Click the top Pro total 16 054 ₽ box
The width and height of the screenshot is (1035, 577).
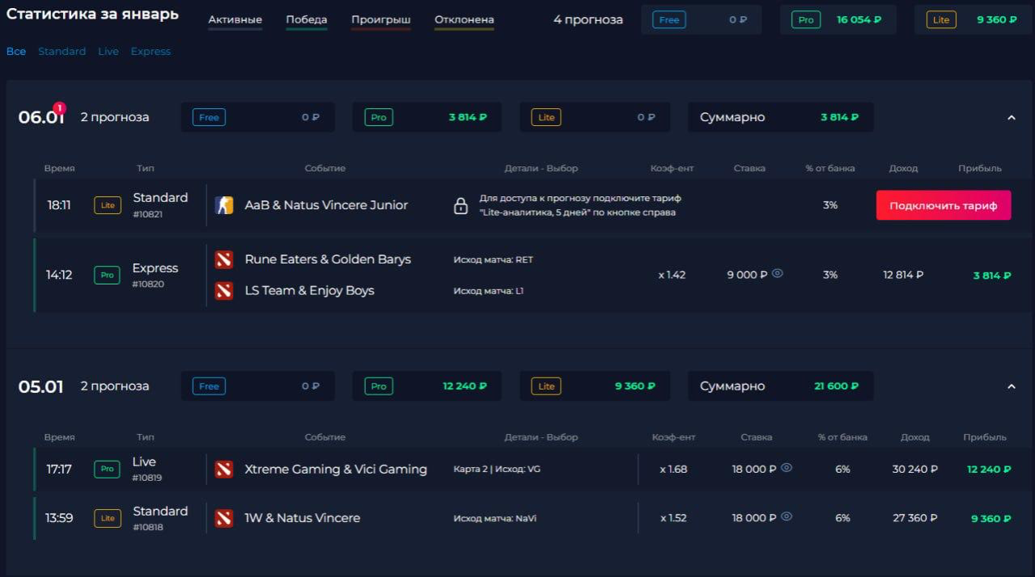pyautogui.click(x=838, y=20)
